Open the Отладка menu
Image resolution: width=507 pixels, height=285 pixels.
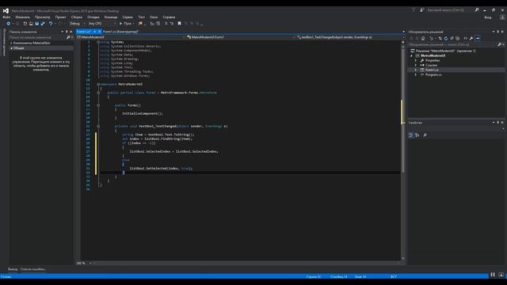pyautogui.click(x=93, y=17)
